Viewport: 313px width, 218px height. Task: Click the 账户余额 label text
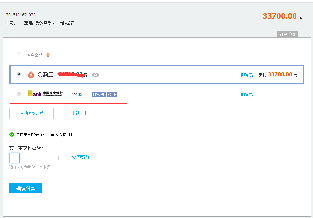(x=35, y=55)
